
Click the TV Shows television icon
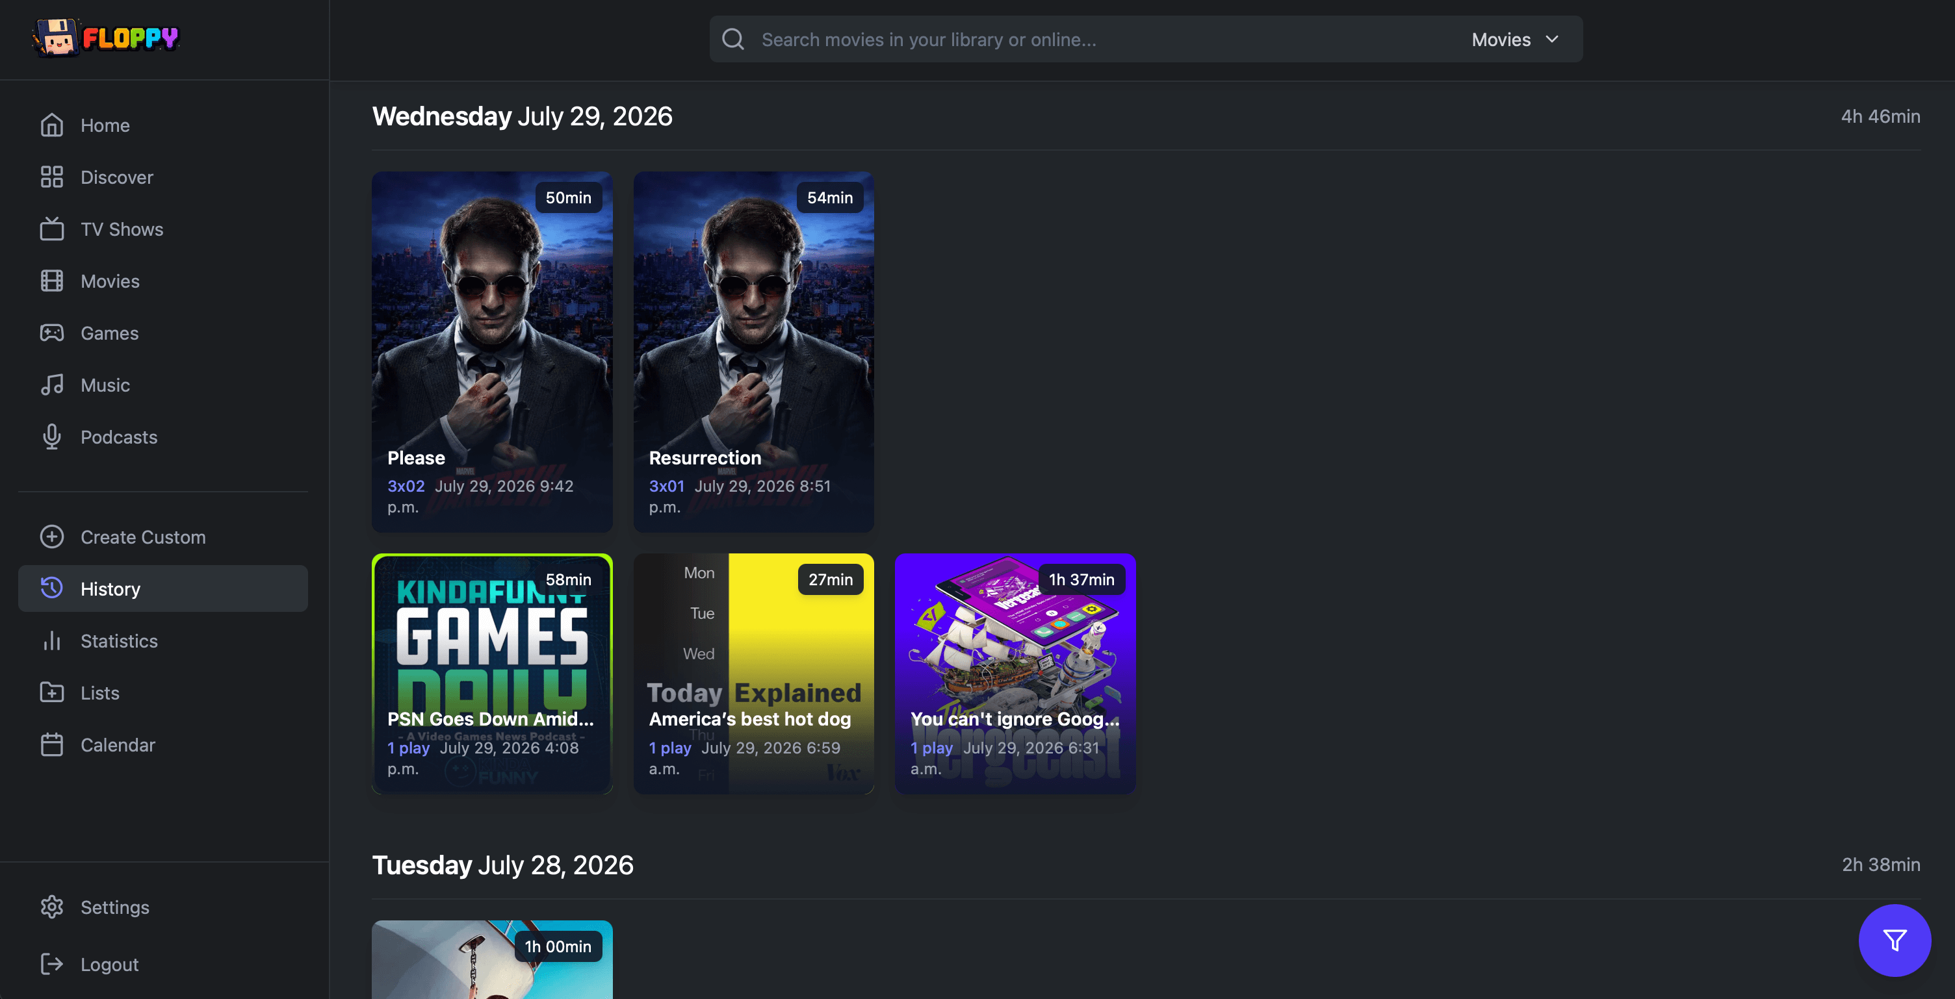pyautogui.click(x=51, y=229)
